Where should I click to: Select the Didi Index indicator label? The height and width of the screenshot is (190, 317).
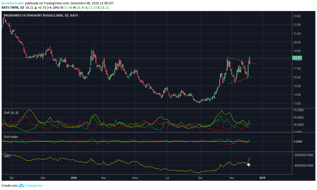(x=11, y=137)
